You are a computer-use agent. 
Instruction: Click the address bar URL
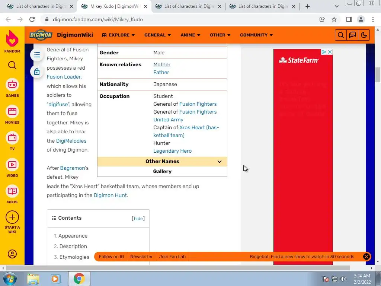coord(98,19)
